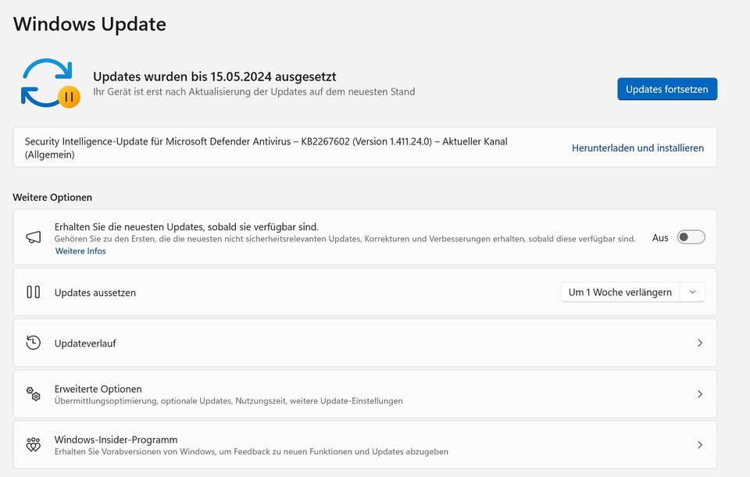Open the Erweiterte Optionen entry

(x=98, y=389)
